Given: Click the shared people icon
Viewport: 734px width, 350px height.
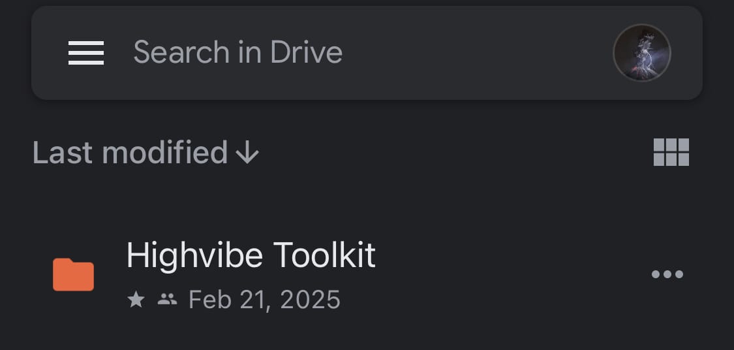Looking at the screenshot, I should click(168, 300).
